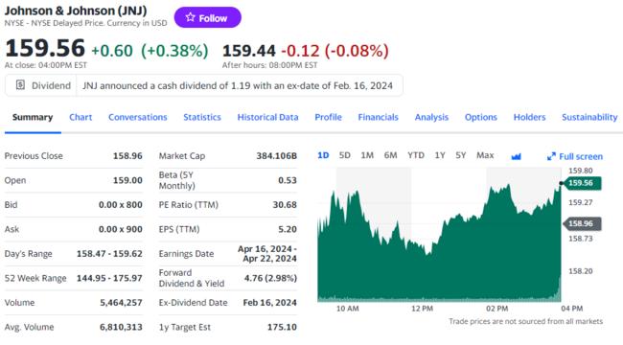This screenshot has height=345, width=623.
Task: Open the Full screen chart link
Action: click(x=574, y=156)
